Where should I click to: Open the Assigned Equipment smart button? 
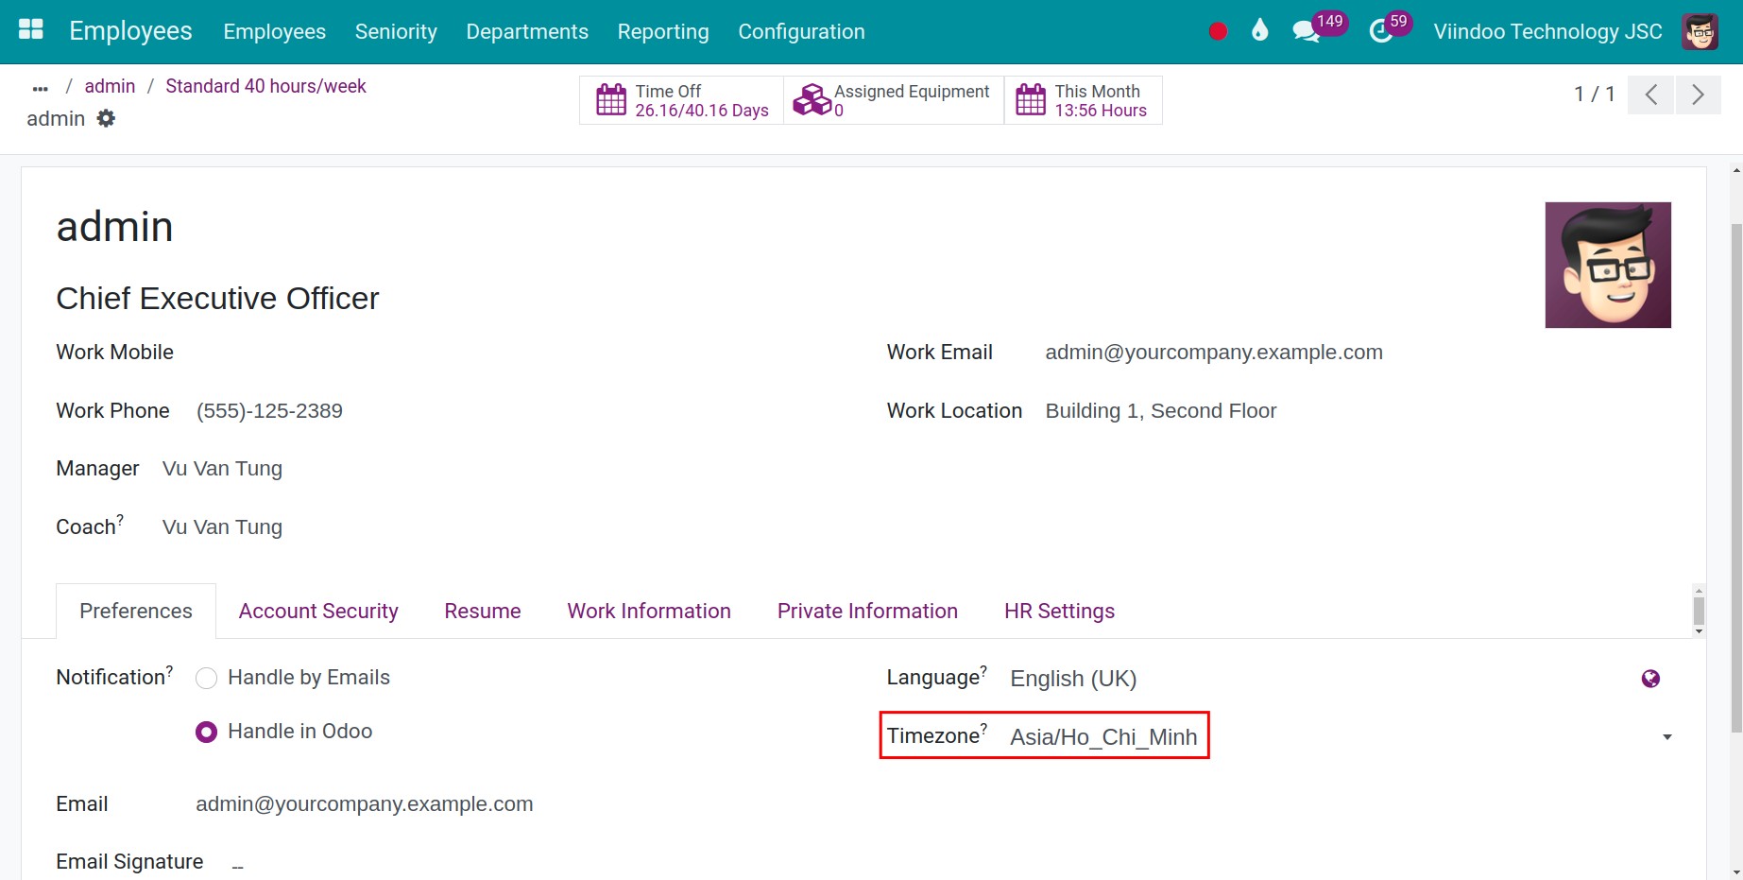tap(894, 100)
